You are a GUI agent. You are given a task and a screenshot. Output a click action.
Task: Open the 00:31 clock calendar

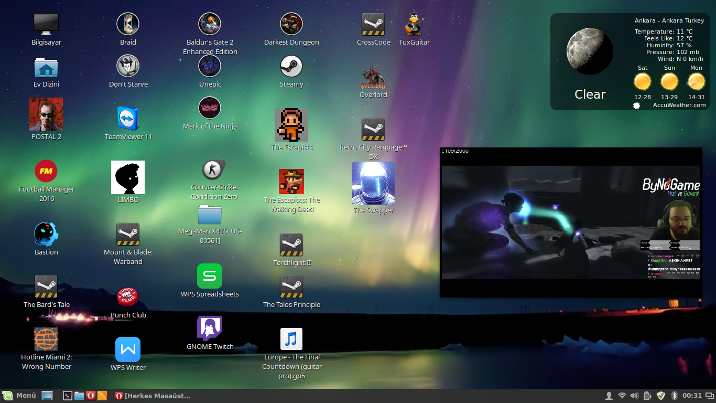point(691,396)
